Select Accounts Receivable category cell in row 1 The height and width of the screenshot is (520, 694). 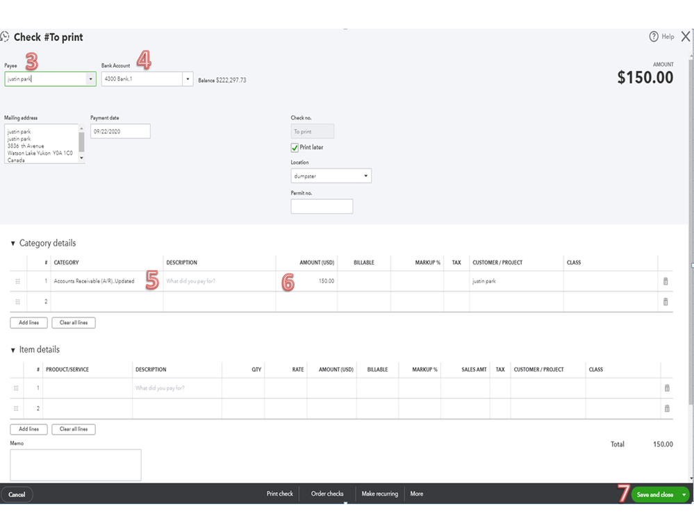pyautogui.click(x=107, y=281)
